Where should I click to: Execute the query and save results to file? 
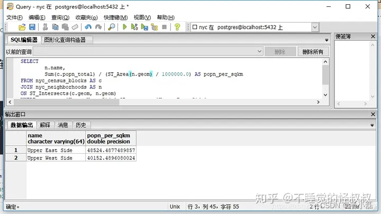click(144, 27)
